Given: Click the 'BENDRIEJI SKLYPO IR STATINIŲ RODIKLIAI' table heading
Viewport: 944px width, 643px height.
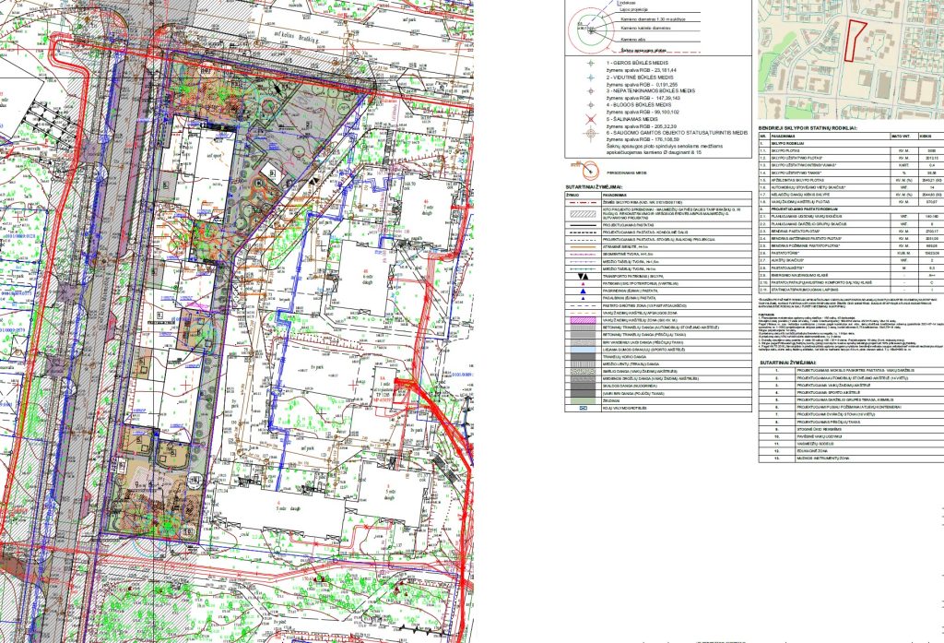Looking at the screenshot, I should coord(808,129).
